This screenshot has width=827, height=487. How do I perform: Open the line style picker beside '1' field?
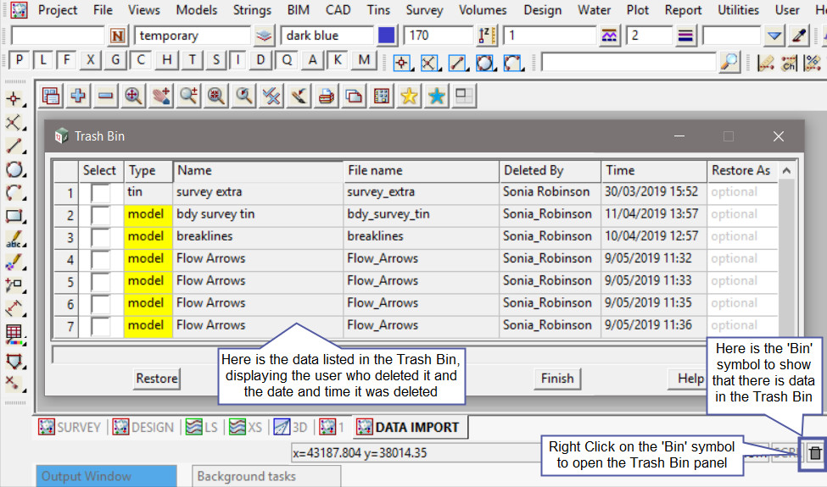[x=609, y=36]
